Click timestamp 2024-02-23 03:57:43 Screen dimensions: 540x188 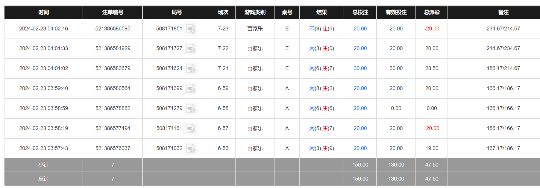pos(44,148)
